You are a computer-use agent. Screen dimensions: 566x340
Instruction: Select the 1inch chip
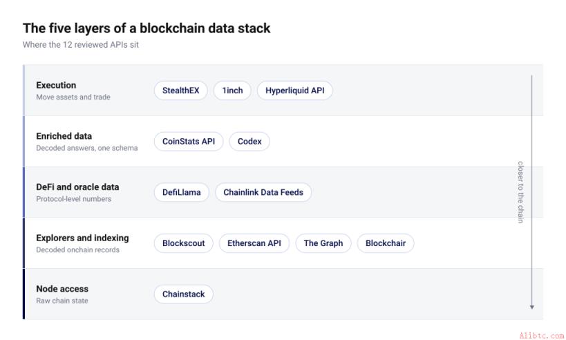point(232,91)
